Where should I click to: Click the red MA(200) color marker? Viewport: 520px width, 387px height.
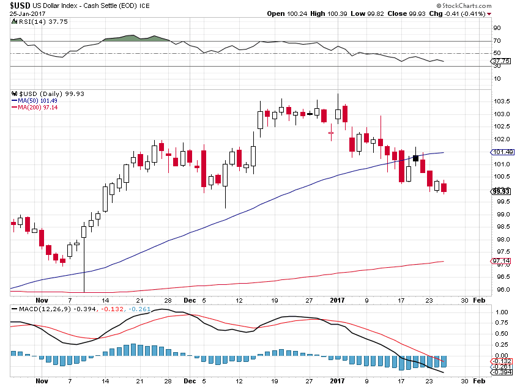14,108
